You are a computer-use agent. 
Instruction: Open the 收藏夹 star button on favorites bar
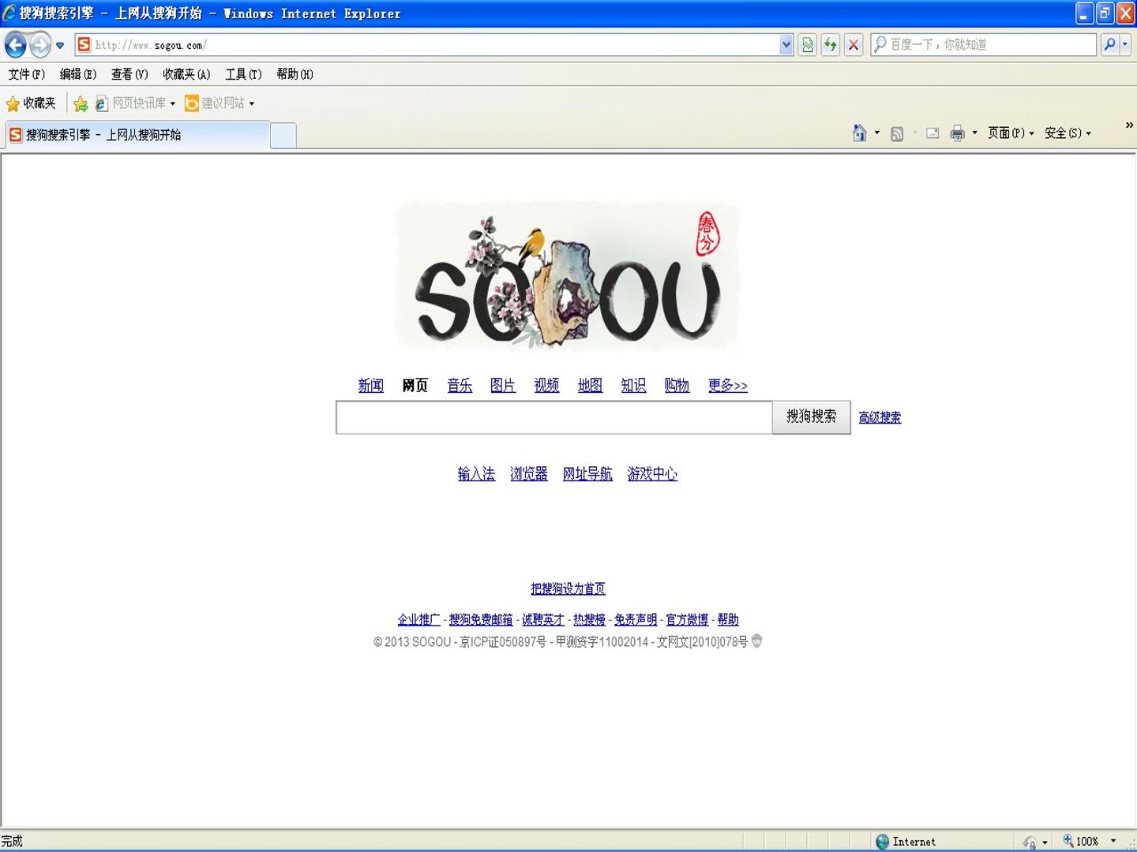[x=31, y=103]
